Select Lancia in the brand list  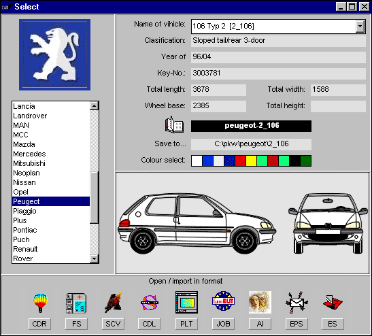(51, 106)
